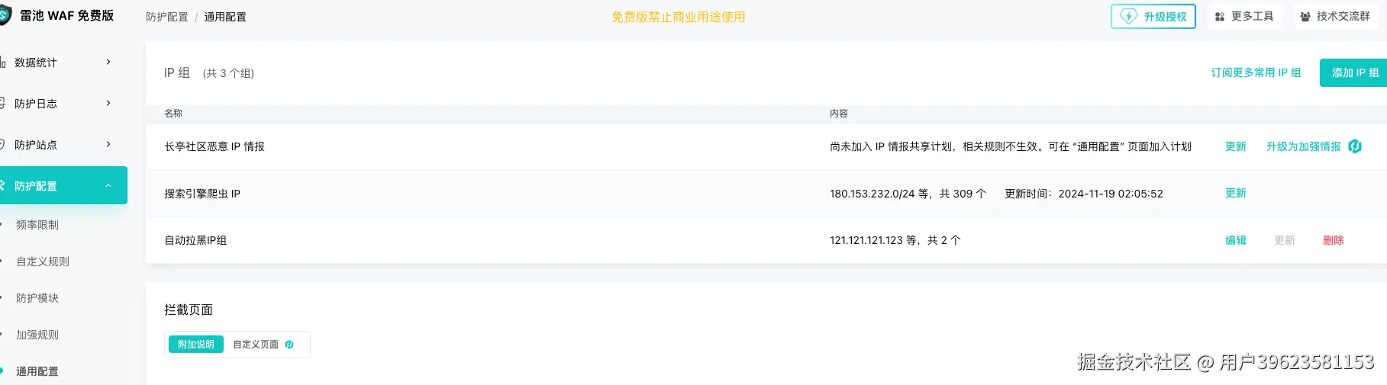1387x385 pixels.
Task: Click the SafeLine WAF shield logo
Action: pos(4,15)
